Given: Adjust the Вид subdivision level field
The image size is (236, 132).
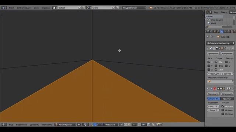Looking at the screenshot, I should pos(213,106).
